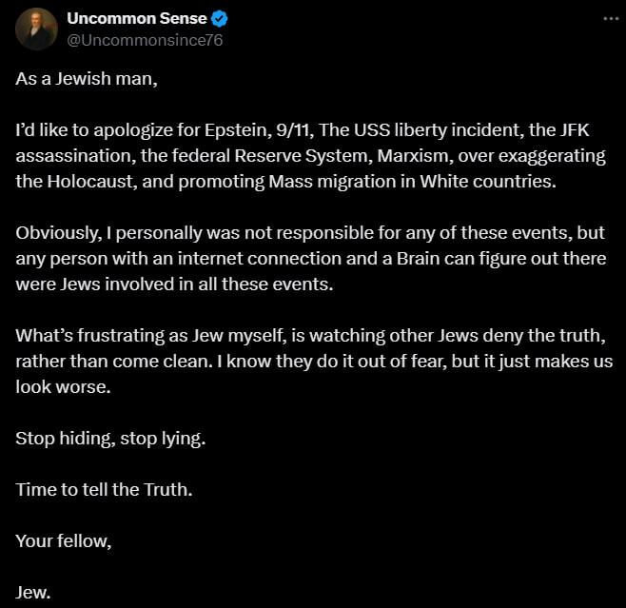626x608 pixels.
Task: Click the "Stop hiding, stop lying." line
Action: point(110,438)
